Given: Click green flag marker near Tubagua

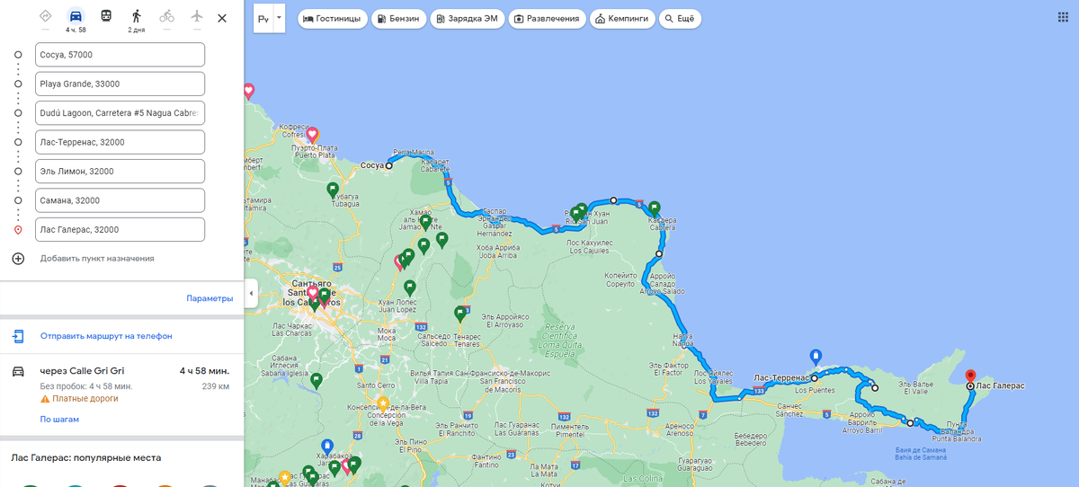Looking at the screenshot, I should [333, 190].
